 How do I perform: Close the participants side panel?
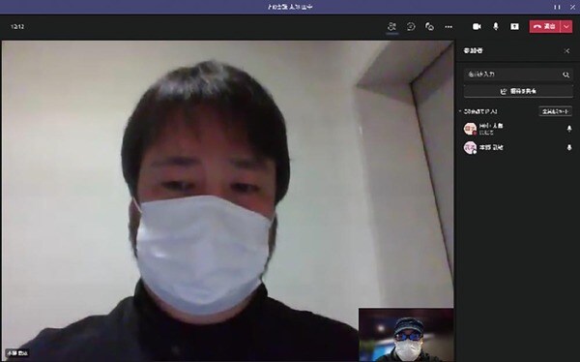[566, 50]
